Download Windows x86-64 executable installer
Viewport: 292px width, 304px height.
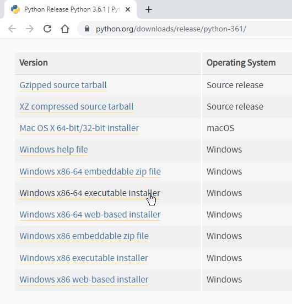point(90,193)
